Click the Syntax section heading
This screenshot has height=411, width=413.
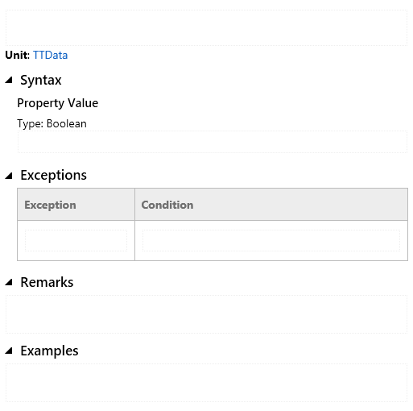click(x=41, y=80)
